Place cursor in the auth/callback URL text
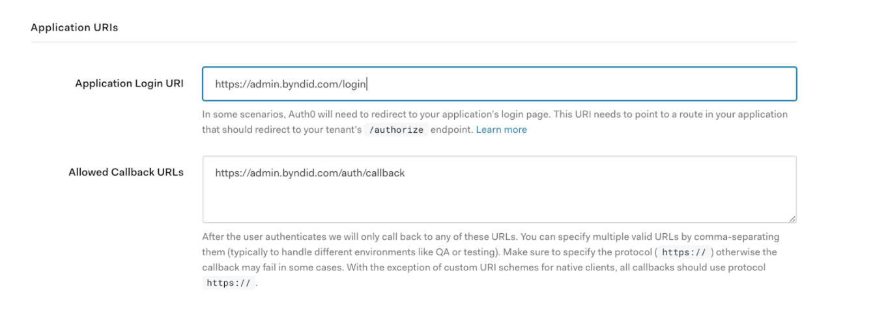This screenshot has width=888, height=329. pos(310,173)
